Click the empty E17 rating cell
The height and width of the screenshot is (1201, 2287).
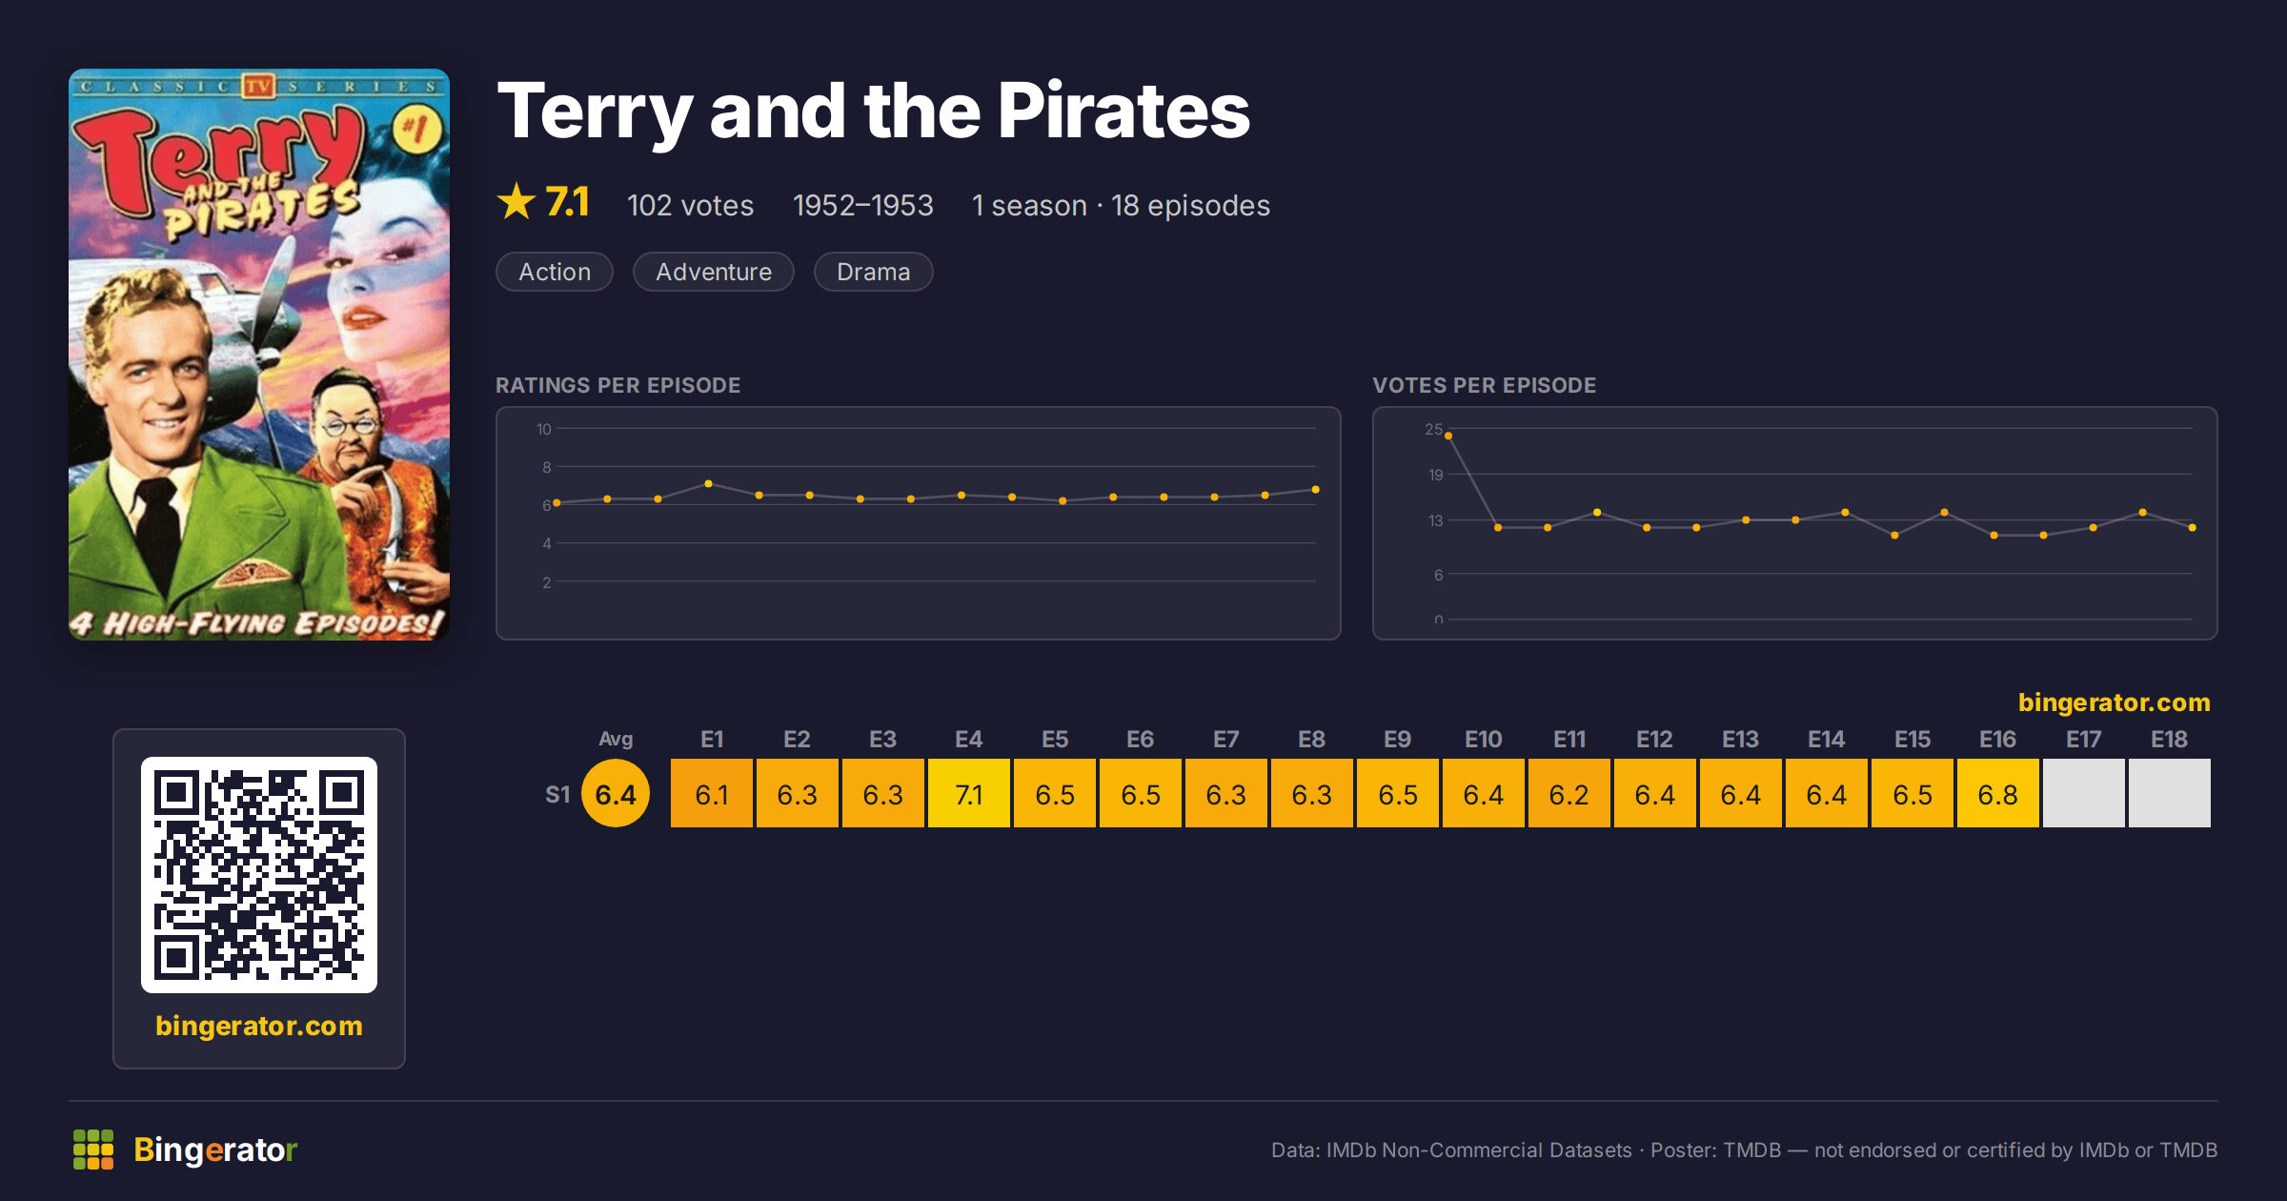[2084, 793]
